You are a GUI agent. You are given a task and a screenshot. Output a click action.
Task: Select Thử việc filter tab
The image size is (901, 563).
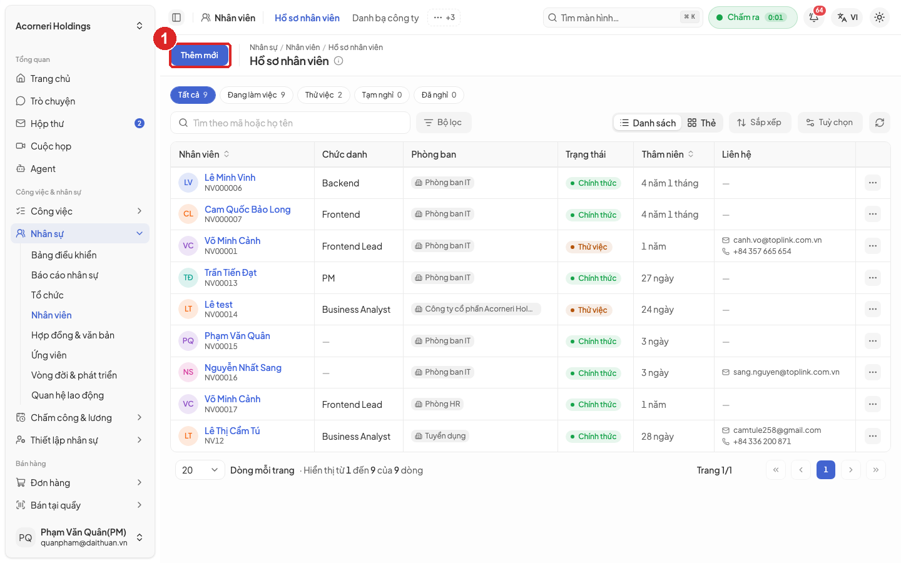[323, 95]
